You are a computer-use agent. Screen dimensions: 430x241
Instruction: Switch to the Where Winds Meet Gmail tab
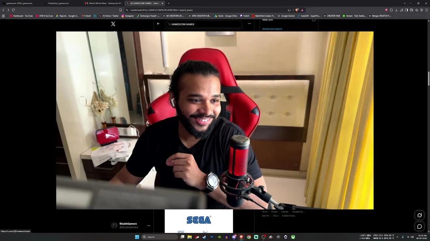pos(103,3)
